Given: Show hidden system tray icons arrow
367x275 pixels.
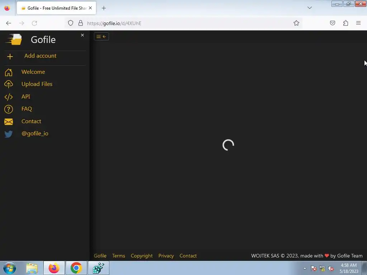Looking at the screenshot, I should point(305,268).
